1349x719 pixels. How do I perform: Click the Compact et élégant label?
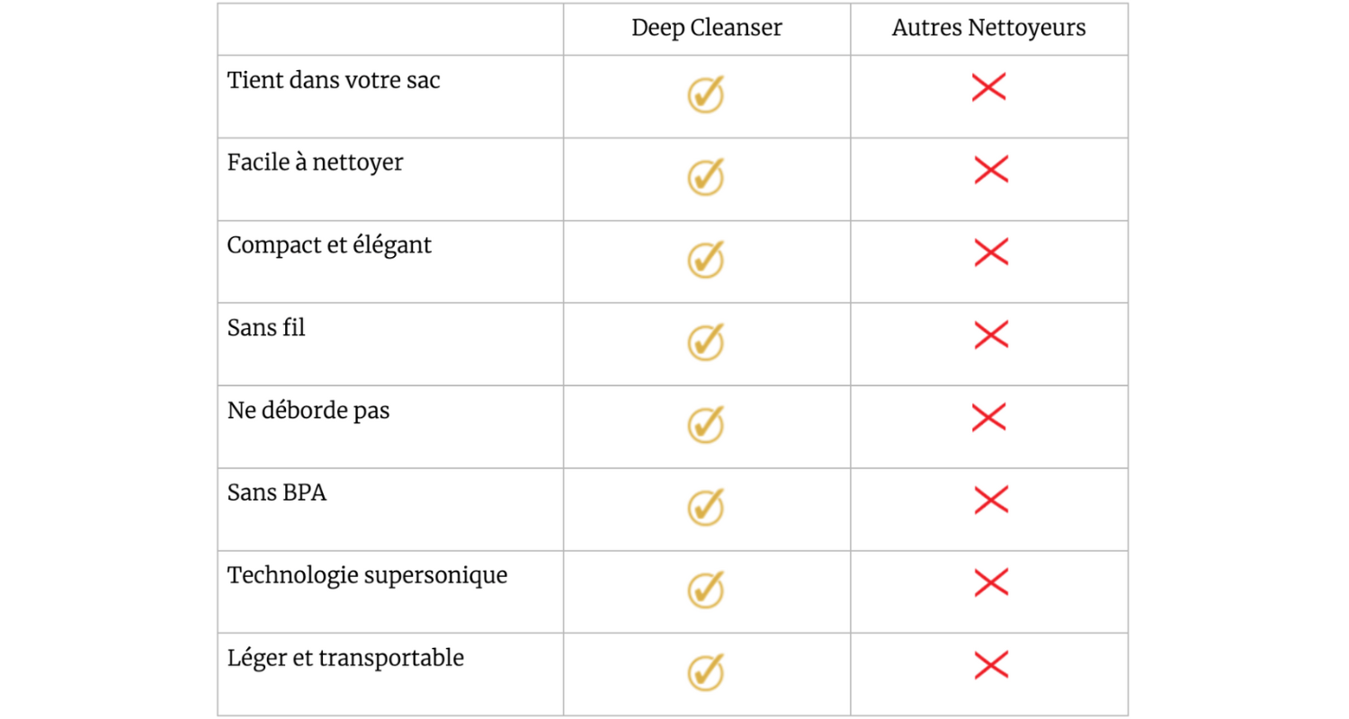tap(329, 245)
